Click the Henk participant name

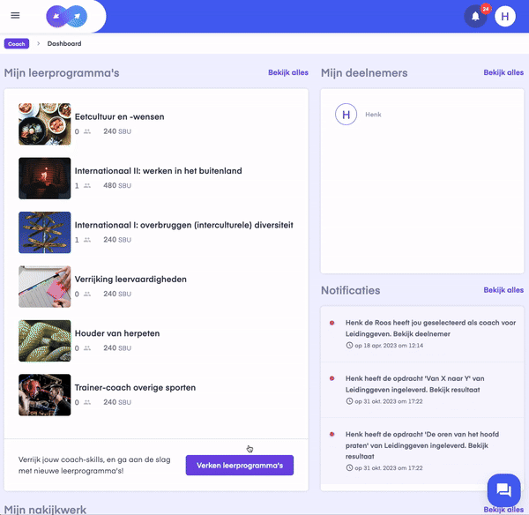coord(373,115)
